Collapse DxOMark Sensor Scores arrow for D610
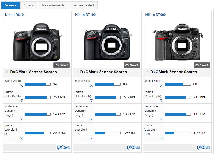215x154 pixels. click(x=7, y=72)
